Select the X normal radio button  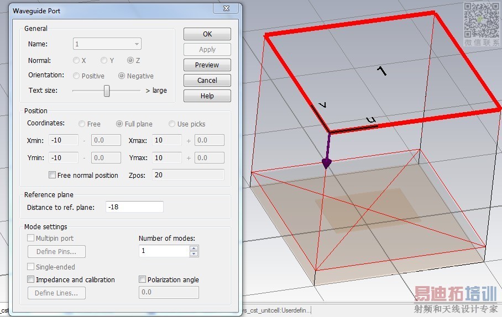click(76, 60)
